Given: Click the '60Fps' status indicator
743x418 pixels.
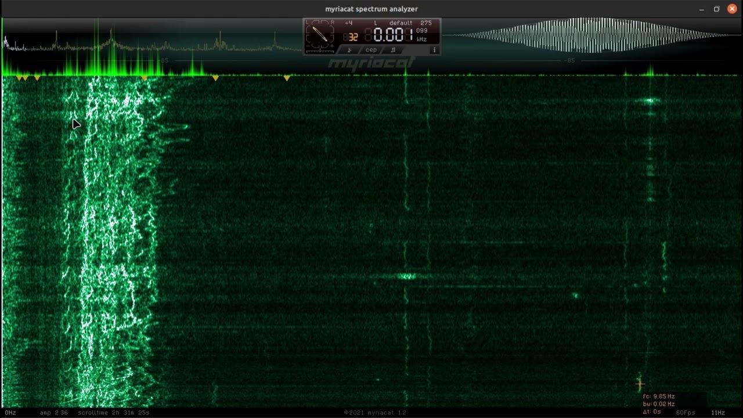Looking at the screenshot, I should pyautogui.click(x=686, y=413).
